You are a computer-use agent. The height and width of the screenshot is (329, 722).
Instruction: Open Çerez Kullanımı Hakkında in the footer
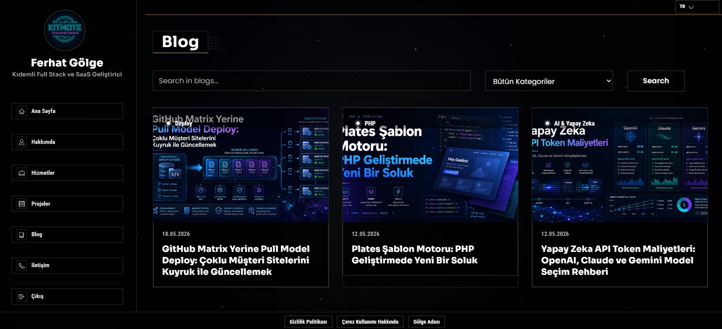pyautogui.click(x=370, y=322)
